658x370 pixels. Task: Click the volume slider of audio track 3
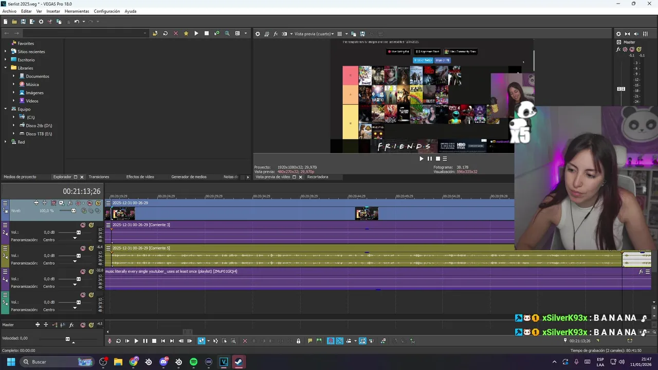pyautogui.click(x=78, y=255)
